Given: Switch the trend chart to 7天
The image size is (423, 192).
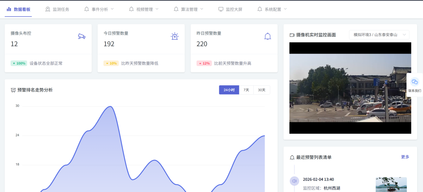Looking at the screenshot, I should (246, 90).
